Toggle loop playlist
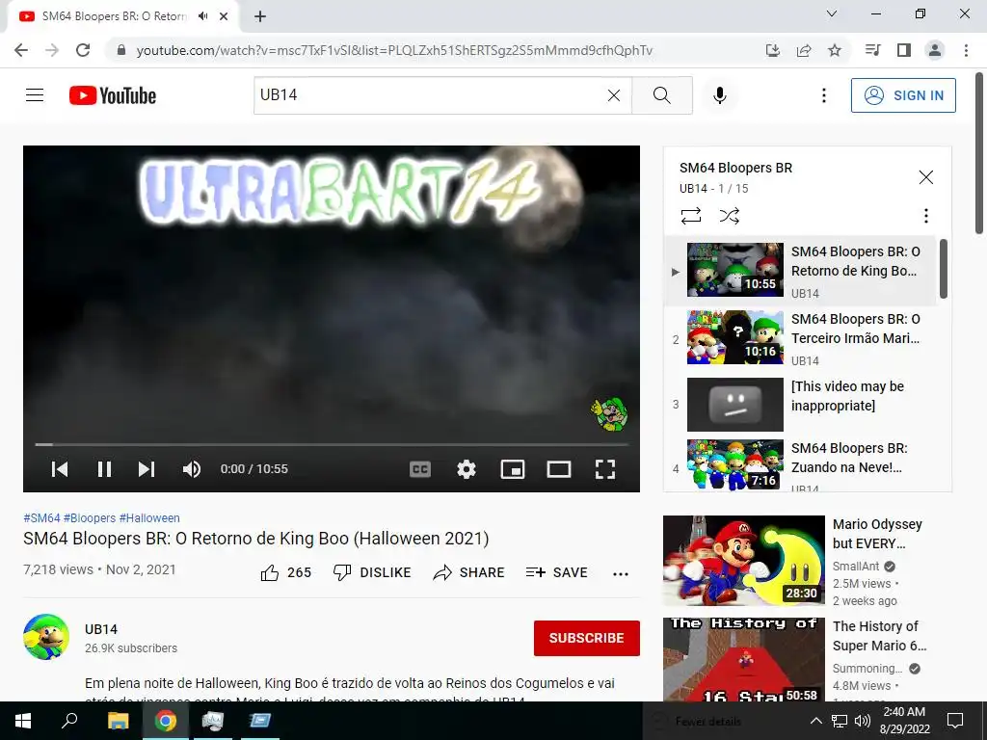 pos(690,216)
